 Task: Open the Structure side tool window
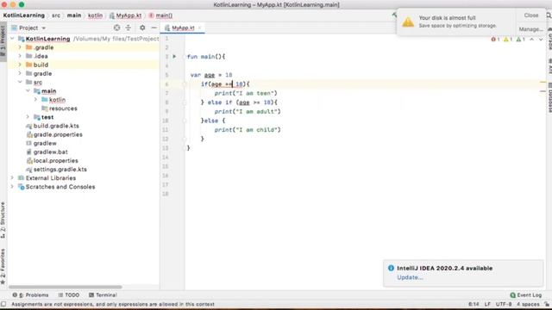pyautogui.click(x=3, y=220)
